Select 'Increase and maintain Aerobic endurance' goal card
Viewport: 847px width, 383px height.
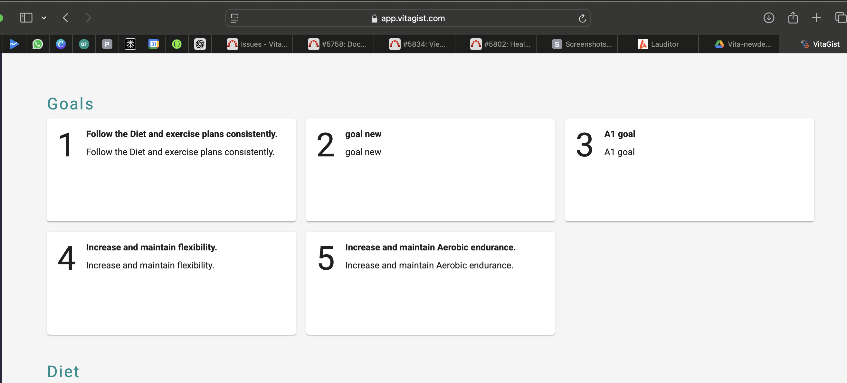(430, 283)
